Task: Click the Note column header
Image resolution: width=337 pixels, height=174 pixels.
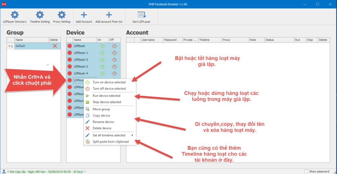Action: (256, 40)
